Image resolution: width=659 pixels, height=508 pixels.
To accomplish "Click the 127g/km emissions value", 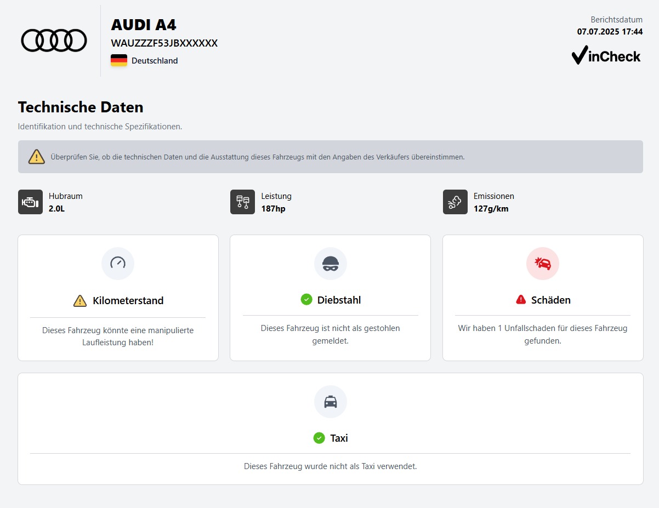I will pyautogui.click(x=491, y=208).
